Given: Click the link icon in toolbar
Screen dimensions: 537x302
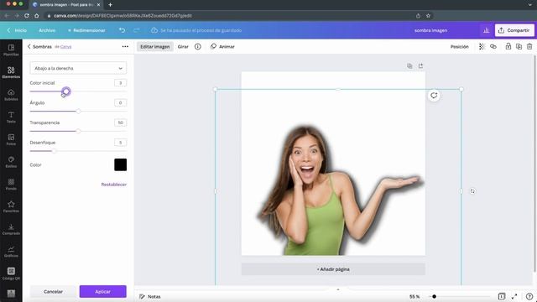Looking at the screenshot, I should click(x=493, y=47).
